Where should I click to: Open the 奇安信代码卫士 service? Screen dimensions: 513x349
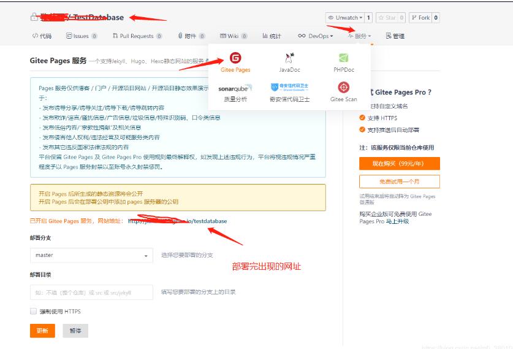(x=289, y=93)
